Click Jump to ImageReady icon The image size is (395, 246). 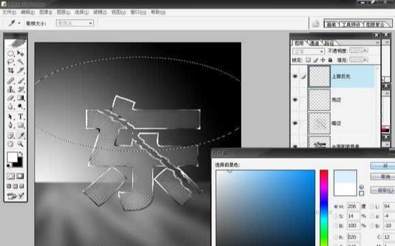click(16, 196)
